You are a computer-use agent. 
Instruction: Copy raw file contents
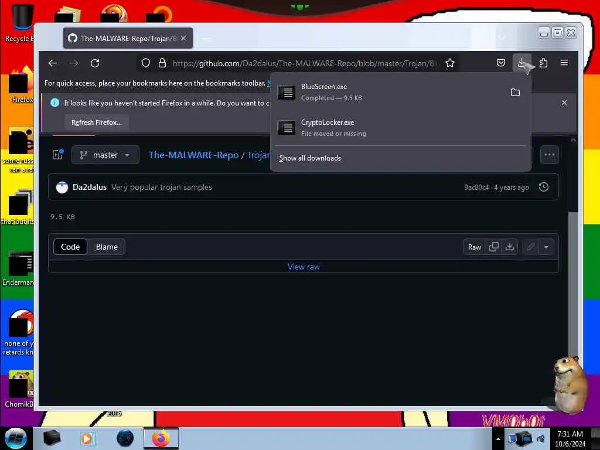click(x=493, y=247)
